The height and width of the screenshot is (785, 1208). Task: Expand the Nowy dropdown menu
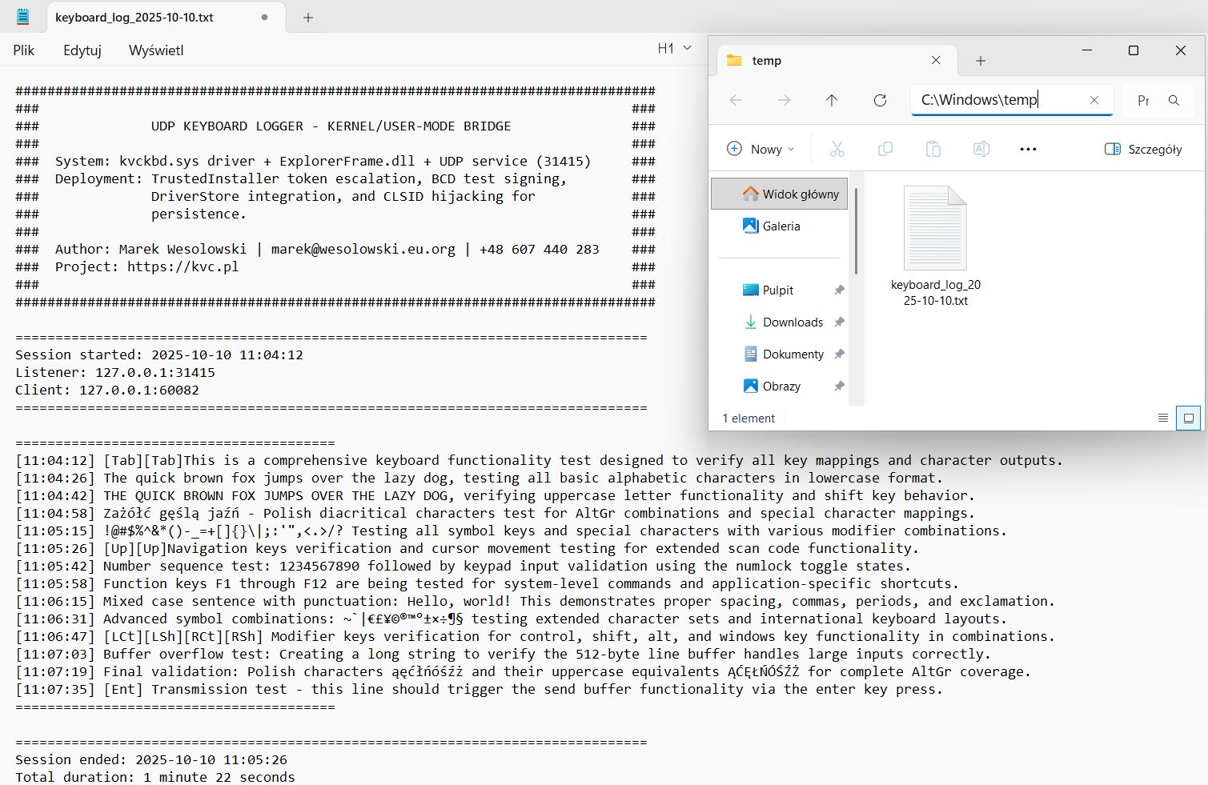pos(759,149)
